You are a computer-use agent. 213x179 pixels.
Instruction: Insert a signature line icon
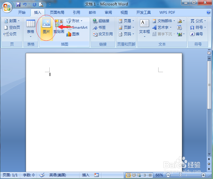(x=181, y=21)
